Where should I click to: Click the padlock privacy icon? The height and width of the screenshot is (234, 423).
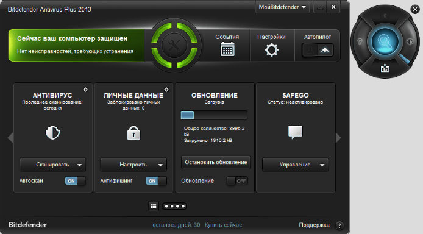click(133, 133)
